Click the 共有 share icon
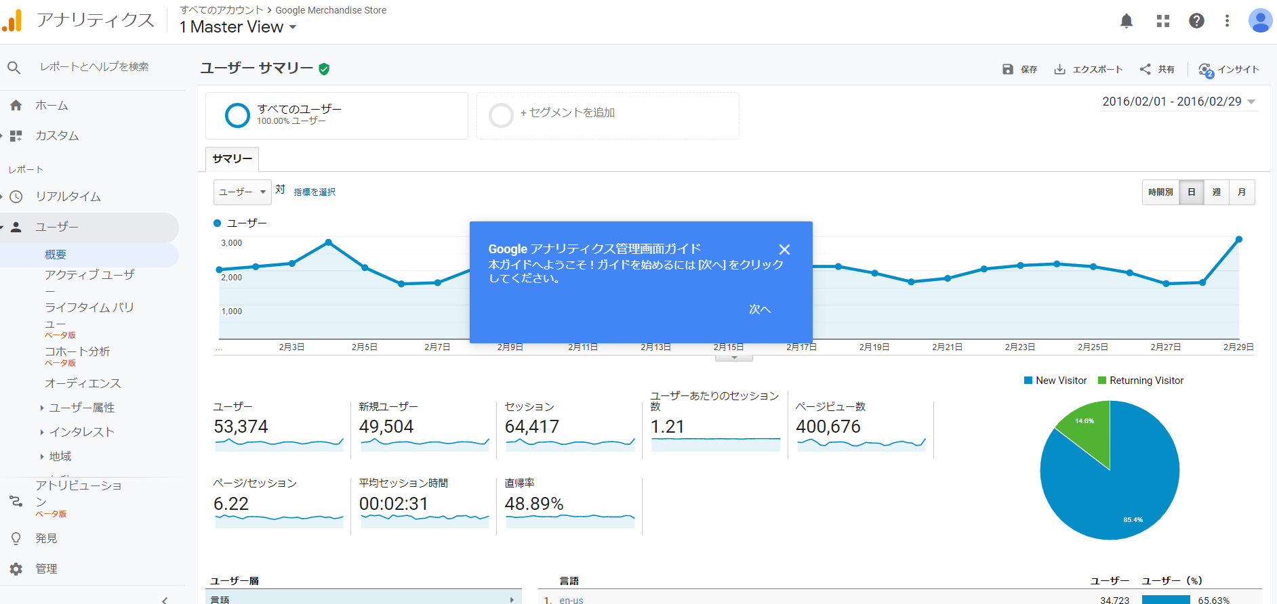1277x604 pixels. 1145,69
